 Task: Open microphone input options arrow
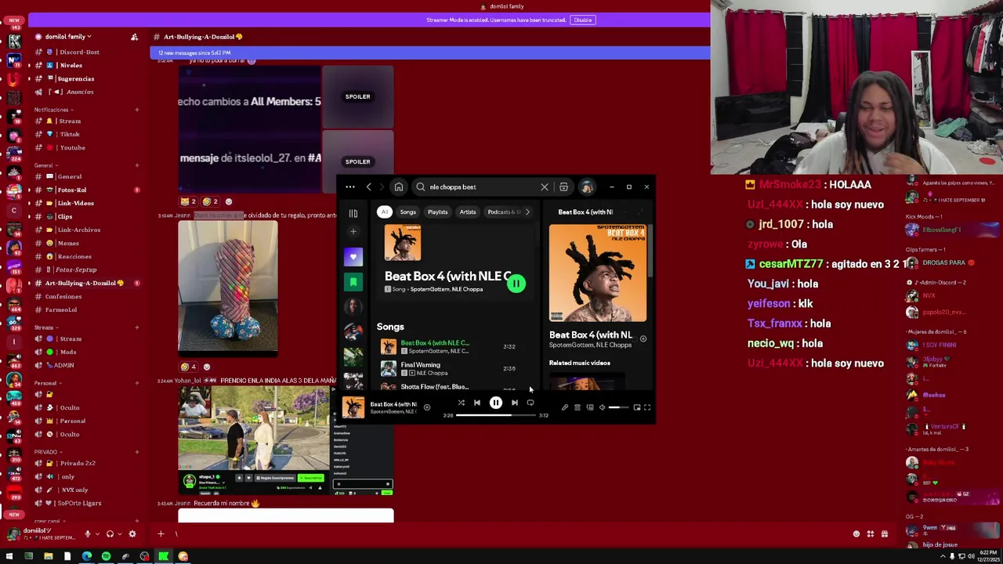97,534
